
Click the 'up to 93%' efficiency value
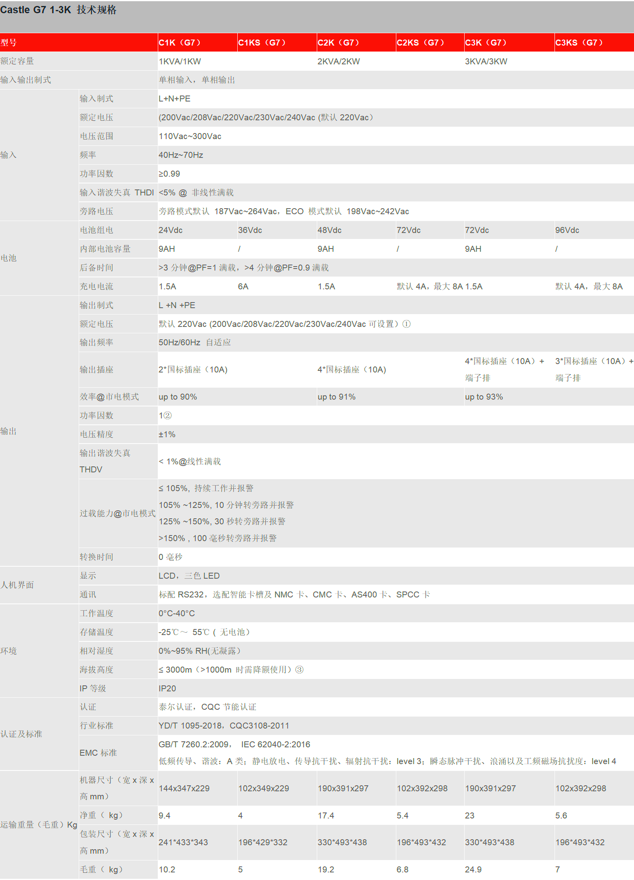click(484, 397)
